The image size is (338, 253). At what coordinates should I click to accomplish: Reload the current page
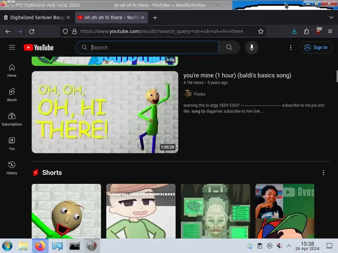click(32, 31)
